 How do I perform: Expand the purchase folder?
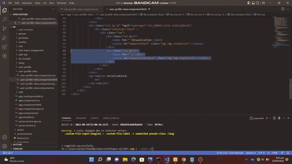coord(23,38)
